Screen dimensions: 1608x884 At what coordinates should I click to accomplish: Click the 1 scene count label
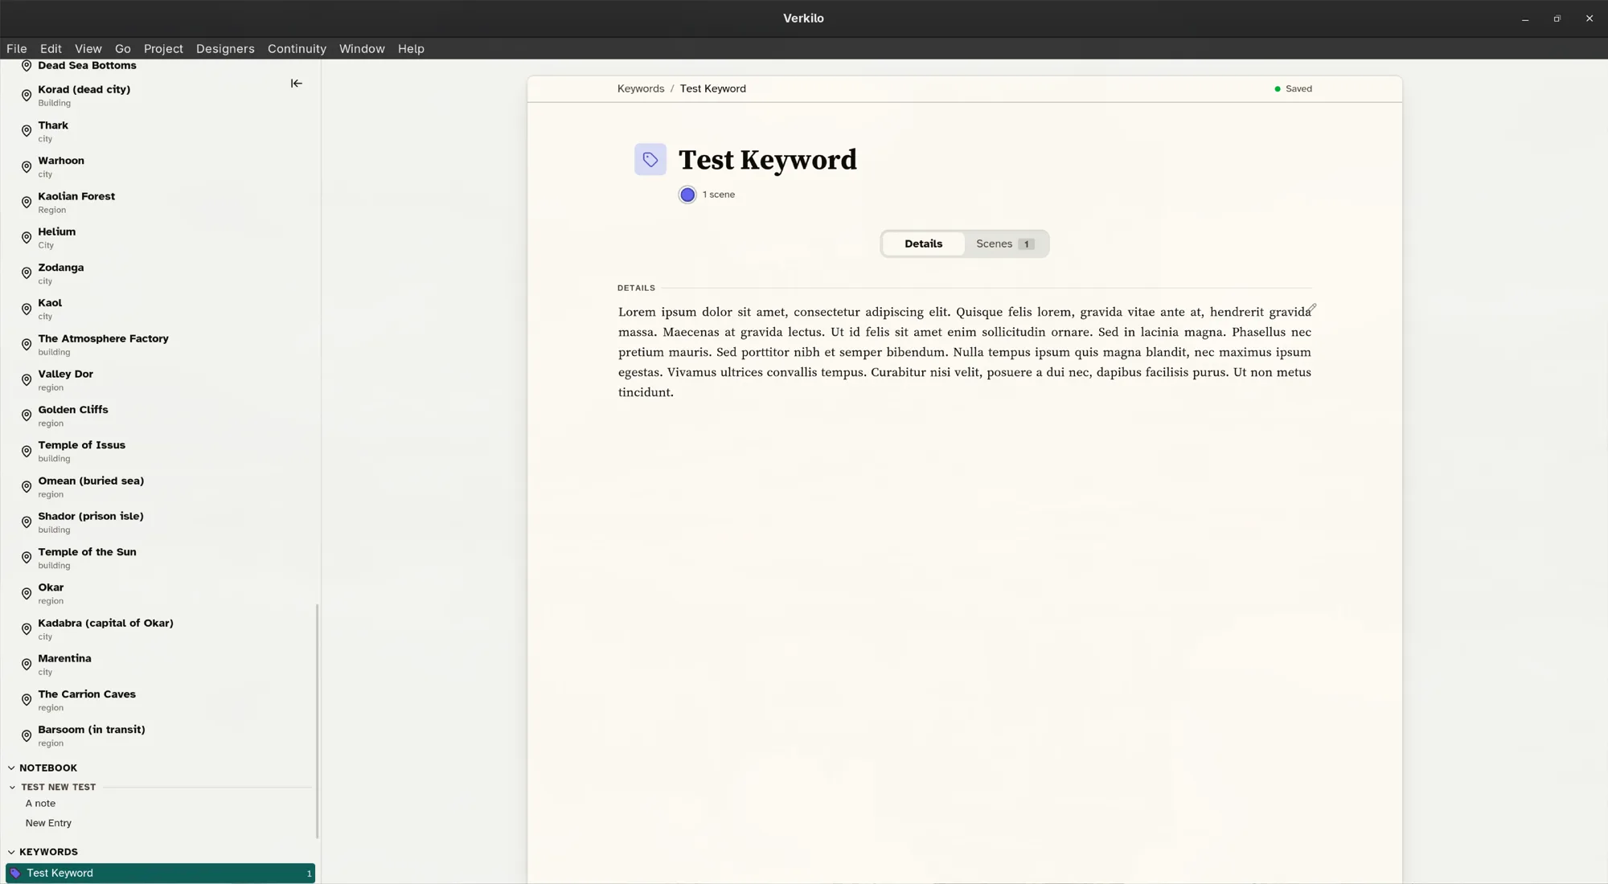click(719, 194)
